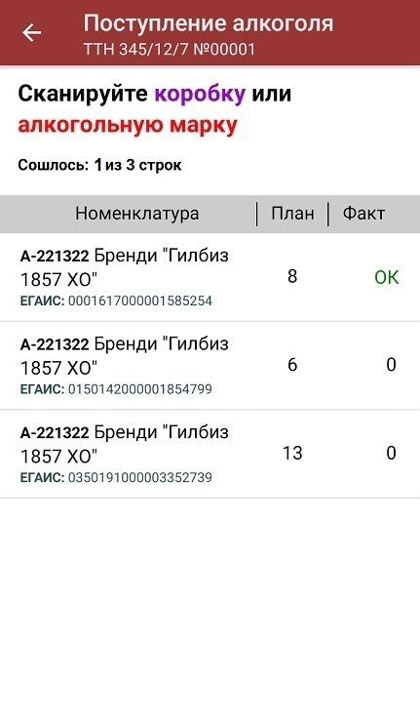
Task: Tap the ТТН 345/12/7 №00001 subtitle
Action: 170,49
